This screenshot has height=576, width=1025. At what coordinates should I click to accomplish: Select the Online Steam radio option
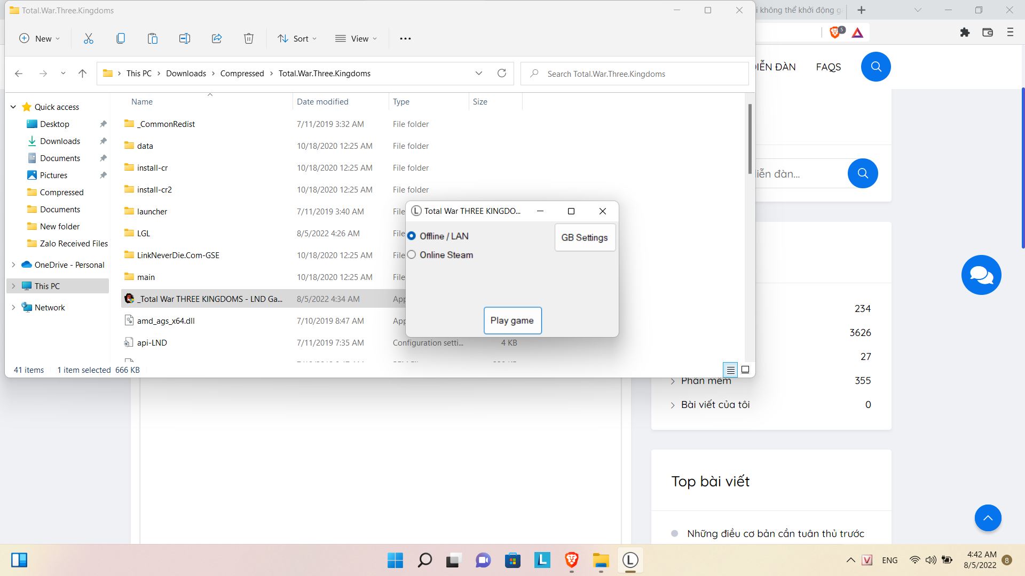(412, 255)
